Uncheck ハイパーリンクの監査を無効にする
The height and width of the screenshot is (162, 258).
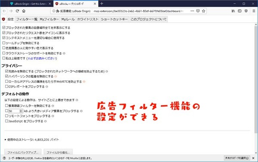click(x=6, y=76)
